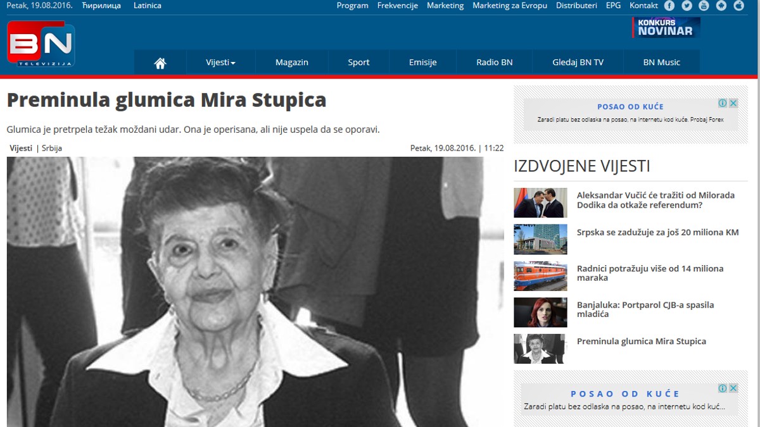This screenshot has height=427, width=760.
Task: Click the Konkurs Novinar banner
Action: coord(666,27)
